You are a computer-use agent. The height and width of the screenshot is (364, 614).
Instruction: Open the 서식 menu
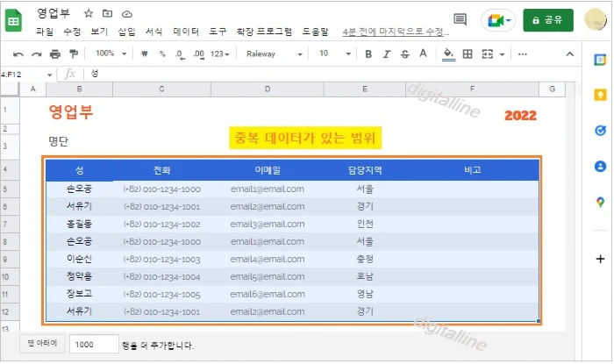(153, 32)
